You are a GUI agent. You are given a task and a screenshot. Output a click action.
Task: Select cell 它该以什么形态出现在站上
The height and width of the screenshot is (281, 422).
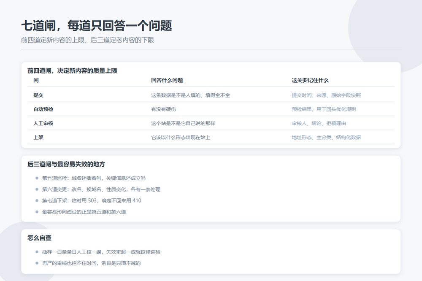coord(181,137)
